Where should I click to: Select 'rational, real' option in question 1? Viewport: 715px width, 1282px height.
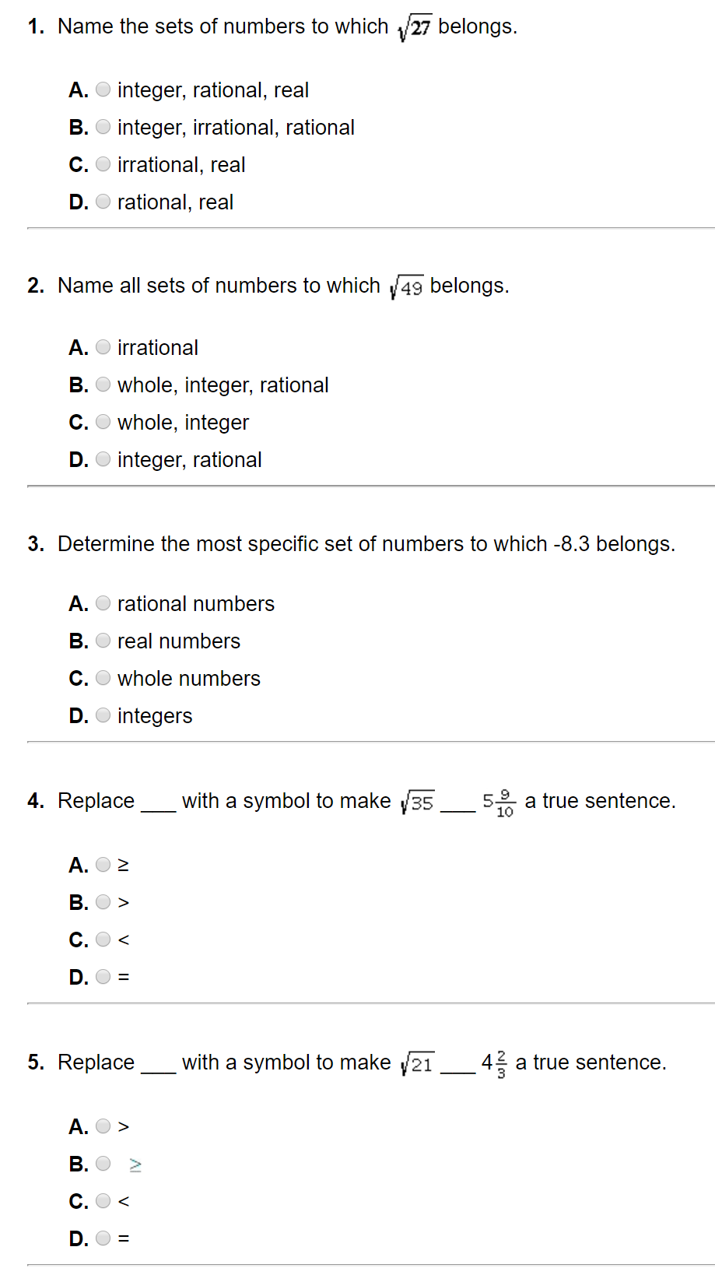click(x=103, y=202)
